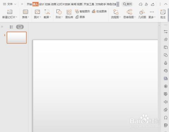
Task: Open the bottom presentation icon in right sidebar
Action: [166, 125]
